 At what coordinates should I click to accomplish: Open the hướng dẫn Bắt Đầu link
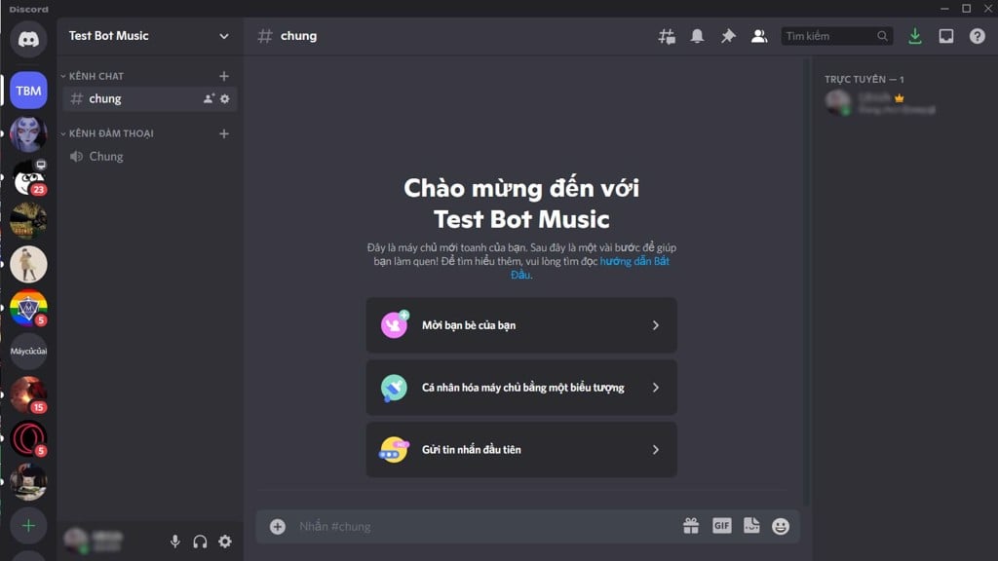(633, 261)
